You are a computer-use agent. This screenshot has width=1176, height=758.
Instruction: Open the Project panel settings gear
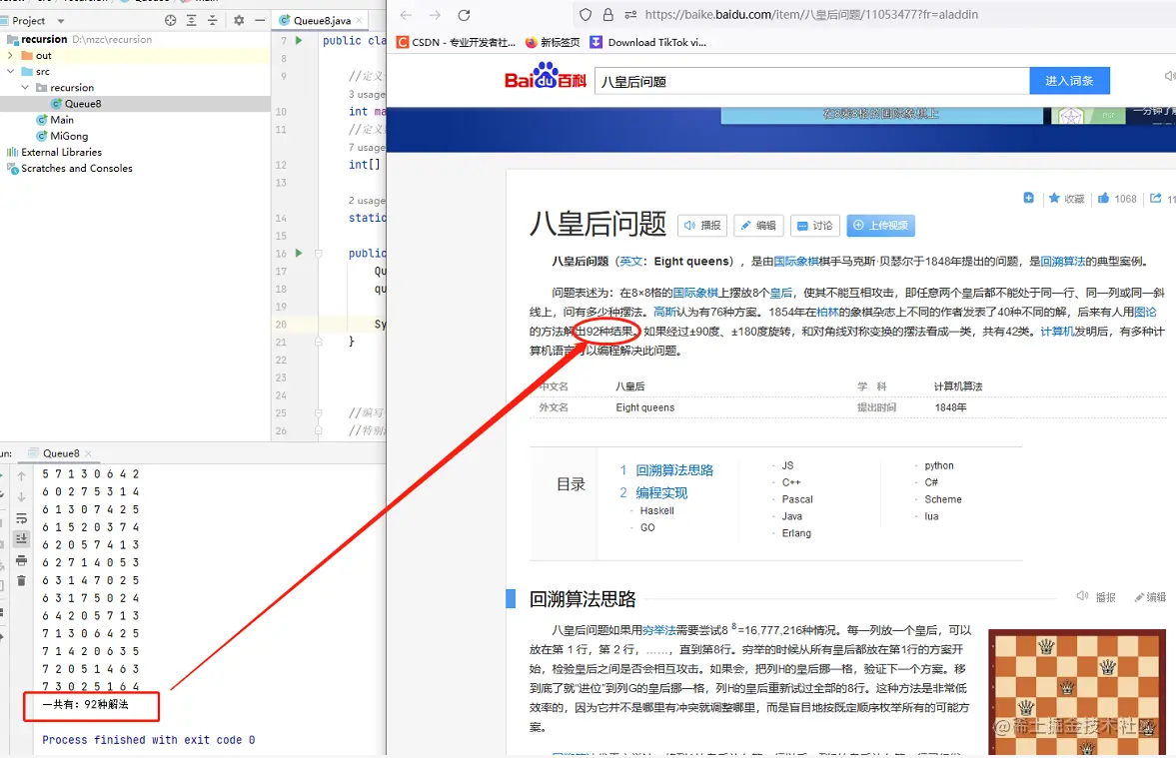pos(237,20)
